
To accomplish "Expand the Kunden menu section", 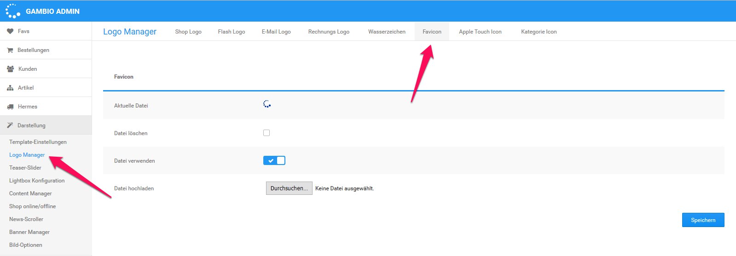I will pos(28,69).
